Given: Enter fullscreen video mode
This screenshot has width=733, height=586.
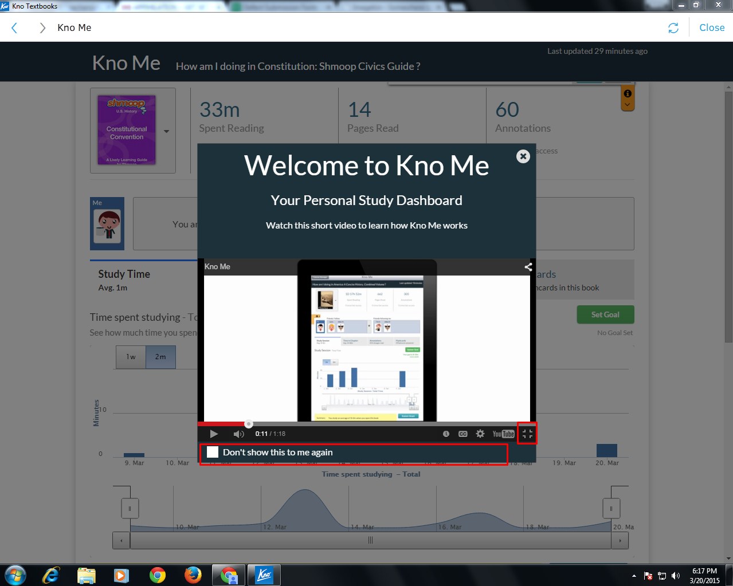Looking at the screenshot, I should [527, 434].
